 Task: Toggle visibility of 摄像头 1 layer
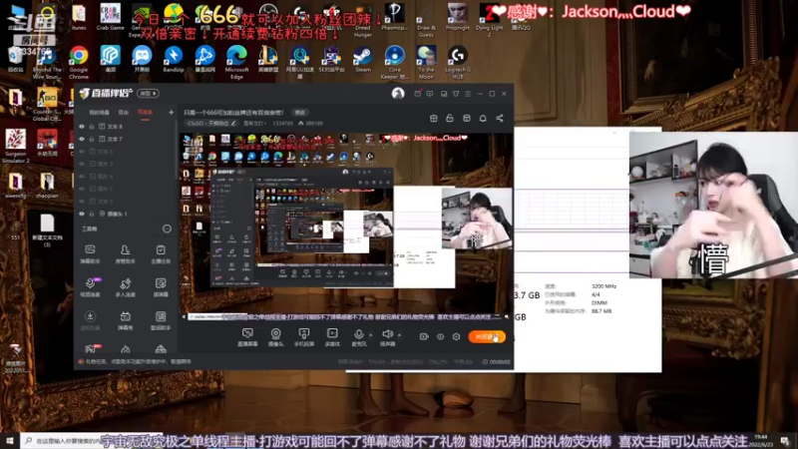click(82, 214)
